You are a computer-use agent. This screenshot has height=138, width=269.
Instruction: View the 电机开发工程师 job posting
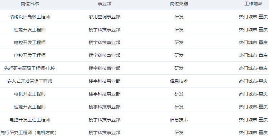[30, 94]
